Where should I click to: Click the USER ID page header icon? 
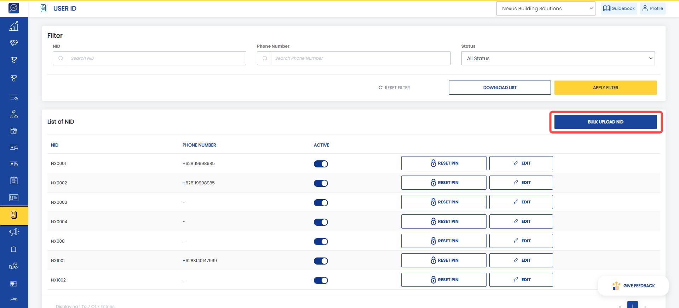click(44, 8)
